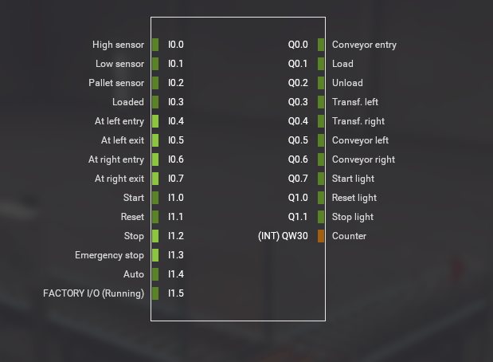Image resolution: width=493 pixels, height=362 pixels.
Task: Click the Pallet sensor I0.2 indicator
Action: tap(155, 83)
